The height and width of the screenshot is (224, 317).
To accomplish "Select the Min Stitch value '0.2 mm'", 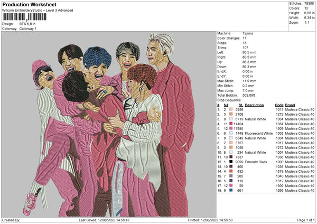I will (248, 86).
